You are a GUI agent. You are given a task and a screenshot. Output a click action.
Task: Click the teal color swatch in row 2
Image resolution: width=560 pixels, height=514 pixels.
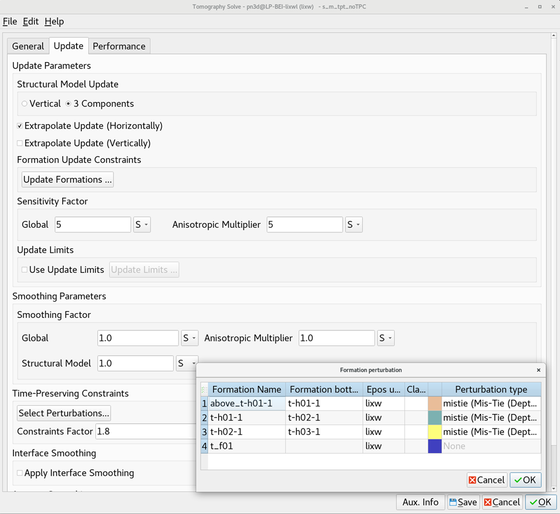coord(435,418)
